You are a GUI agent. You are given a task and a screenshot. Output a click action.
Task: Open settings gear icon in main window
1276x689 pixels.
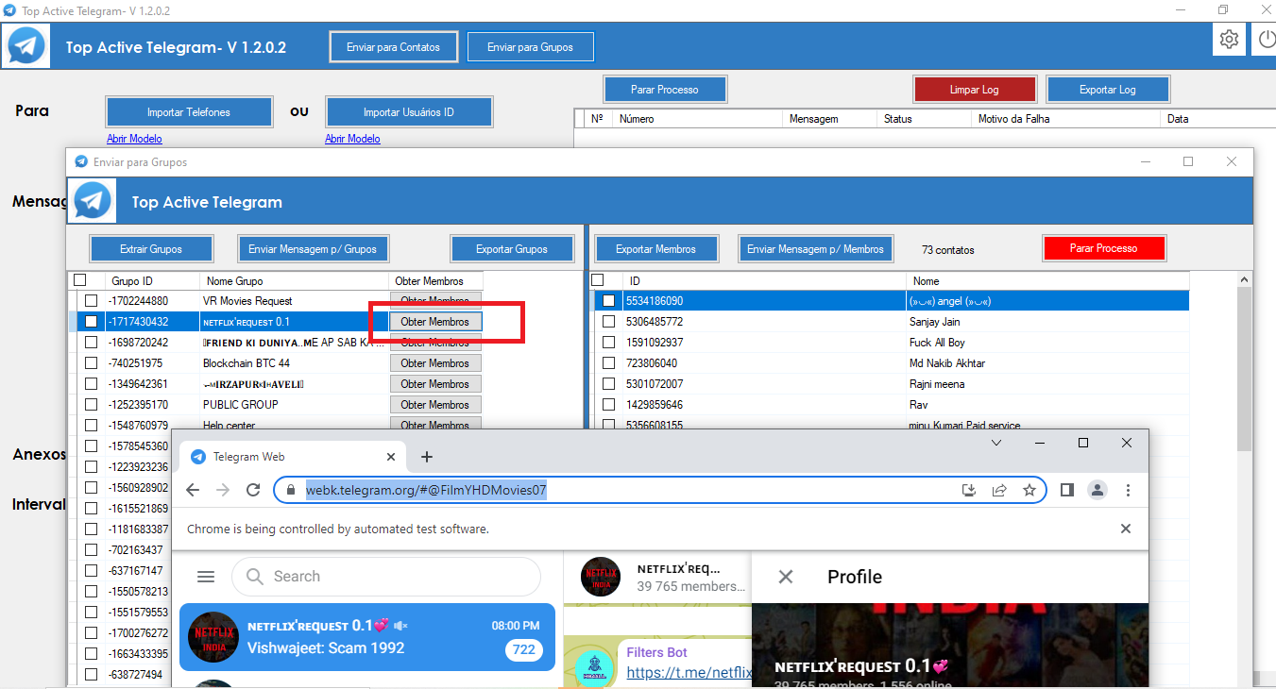[x=1229, y=40]
